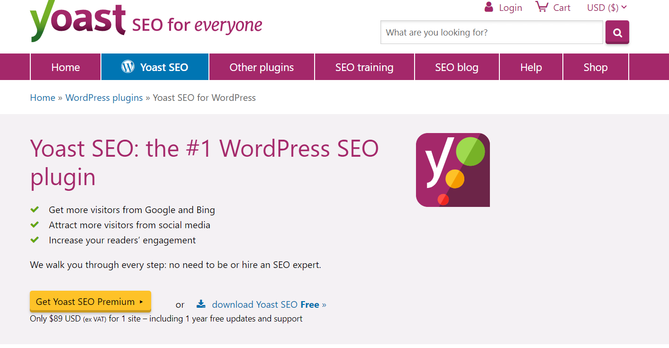Click the Yoast SEO plugin icon image
The width and height of the screenshot is (669, 348).
pos(453,170)
